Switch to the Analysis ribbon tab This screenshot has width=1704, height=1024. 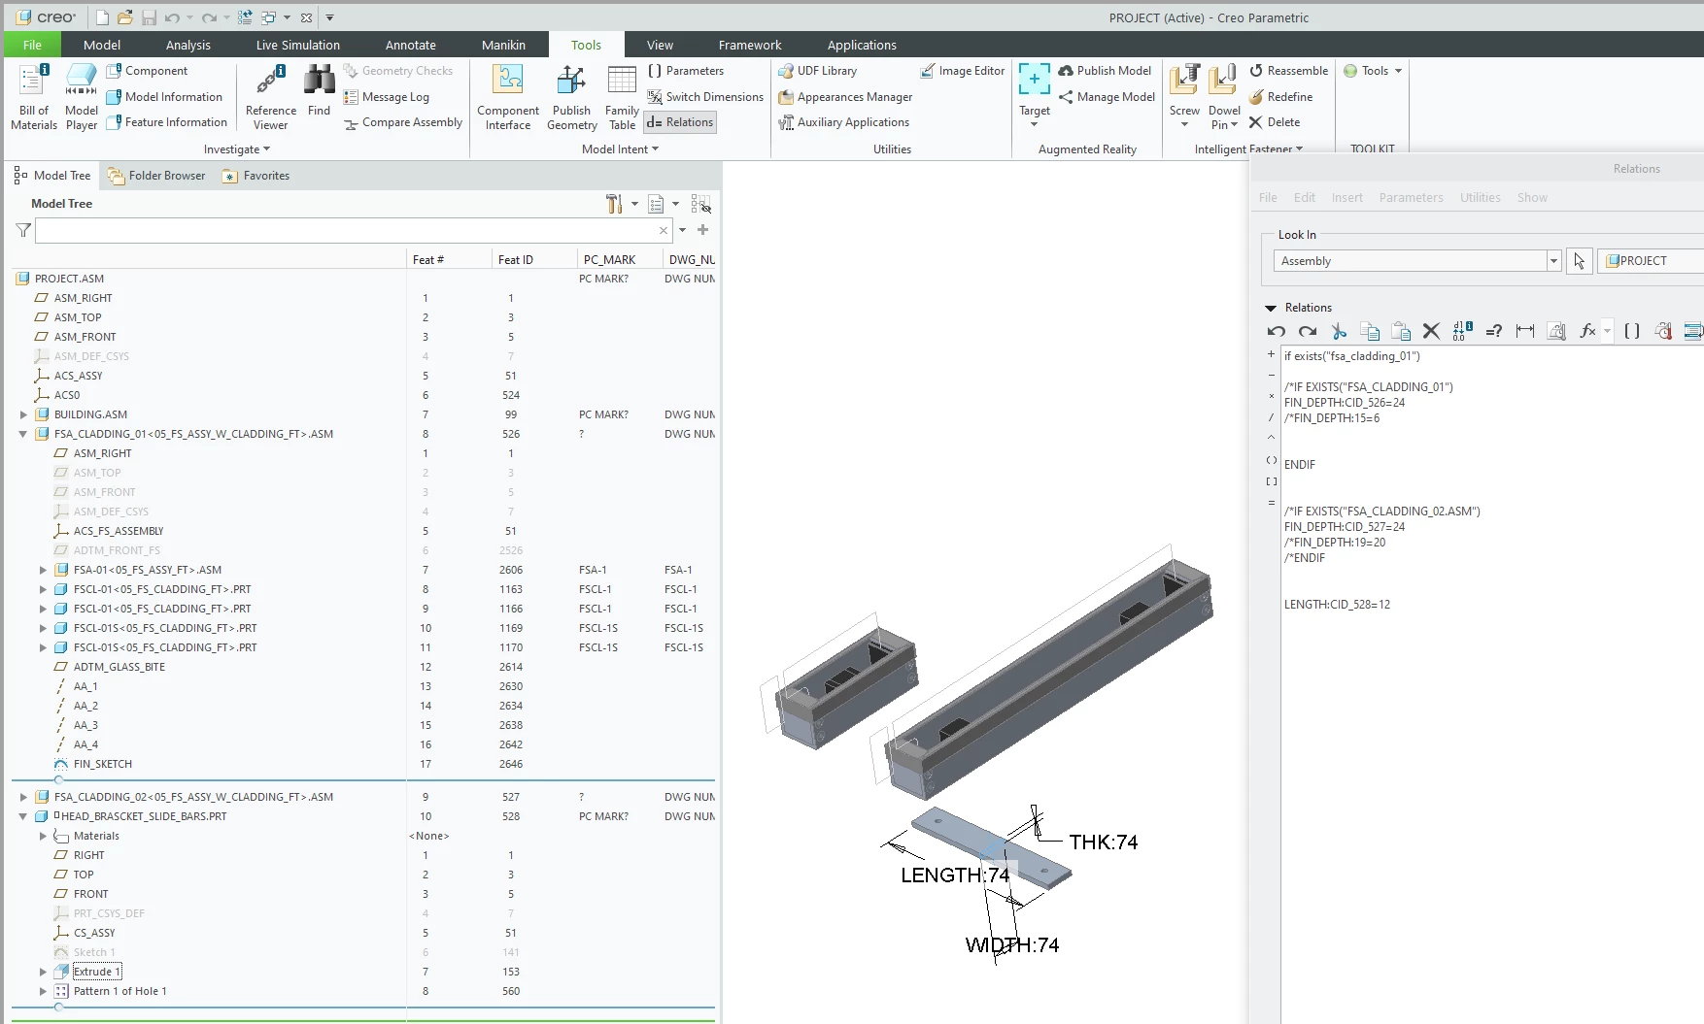point(188,45)
